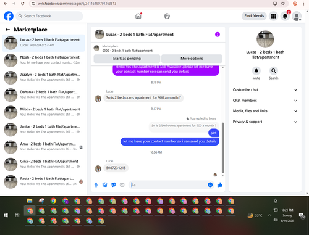Click the More options button

[192, 59]
